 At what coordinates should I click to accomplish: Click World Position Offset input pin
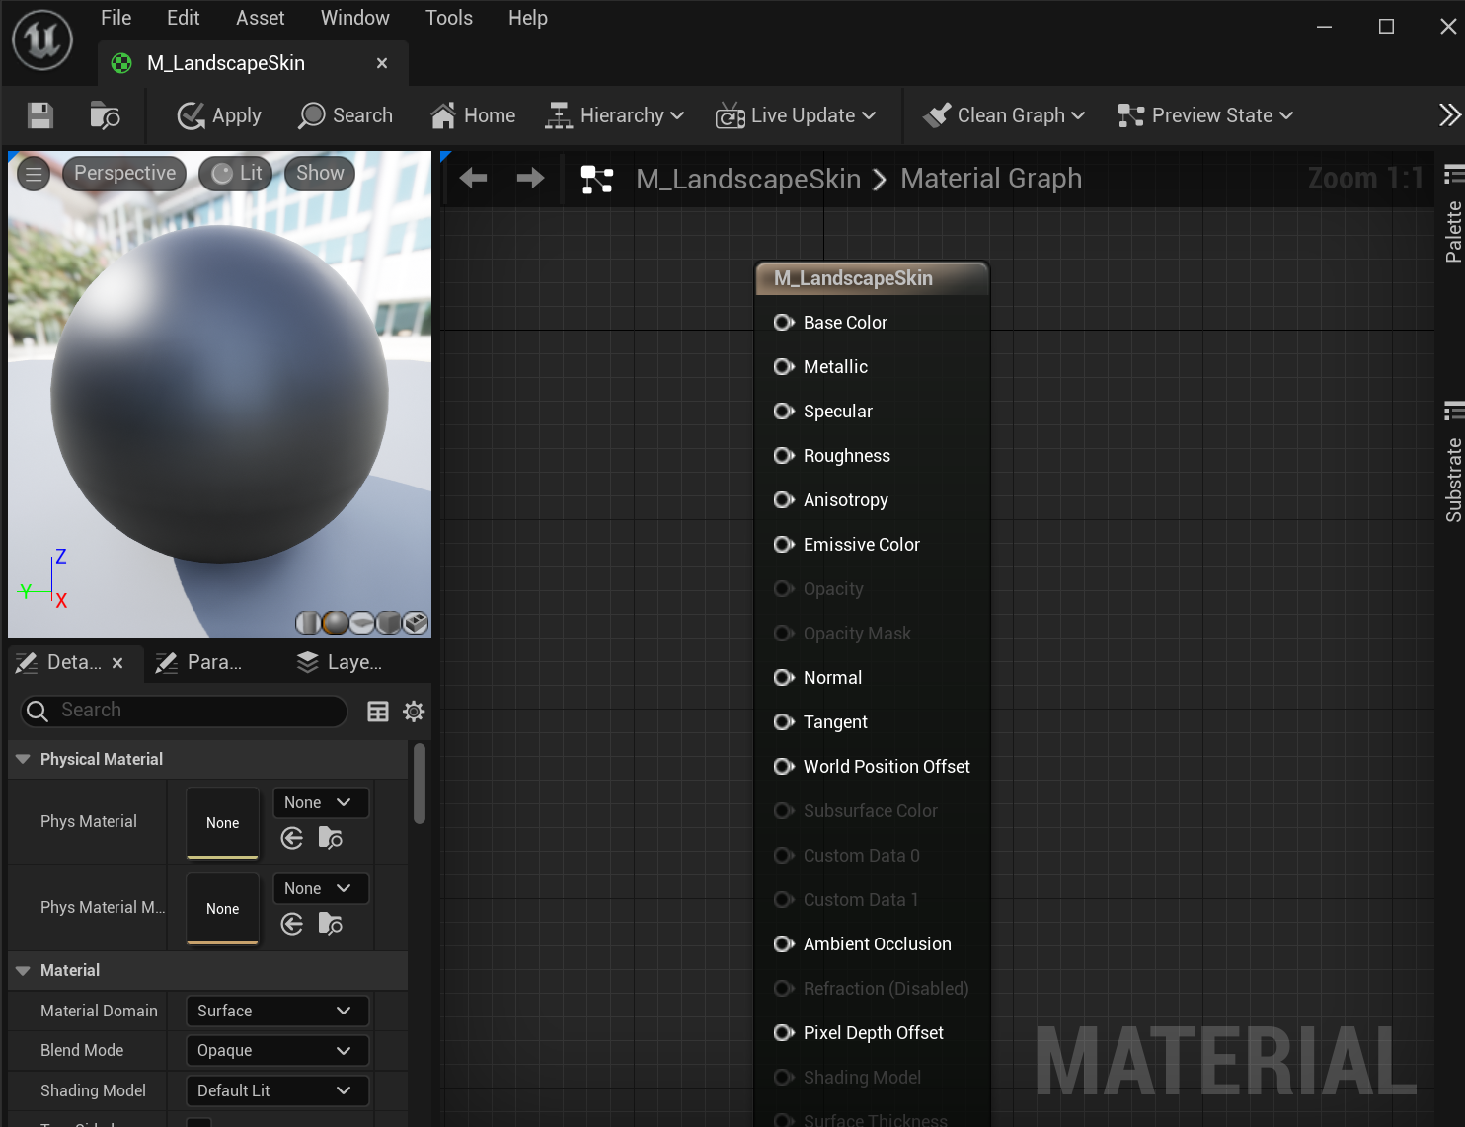784,767
